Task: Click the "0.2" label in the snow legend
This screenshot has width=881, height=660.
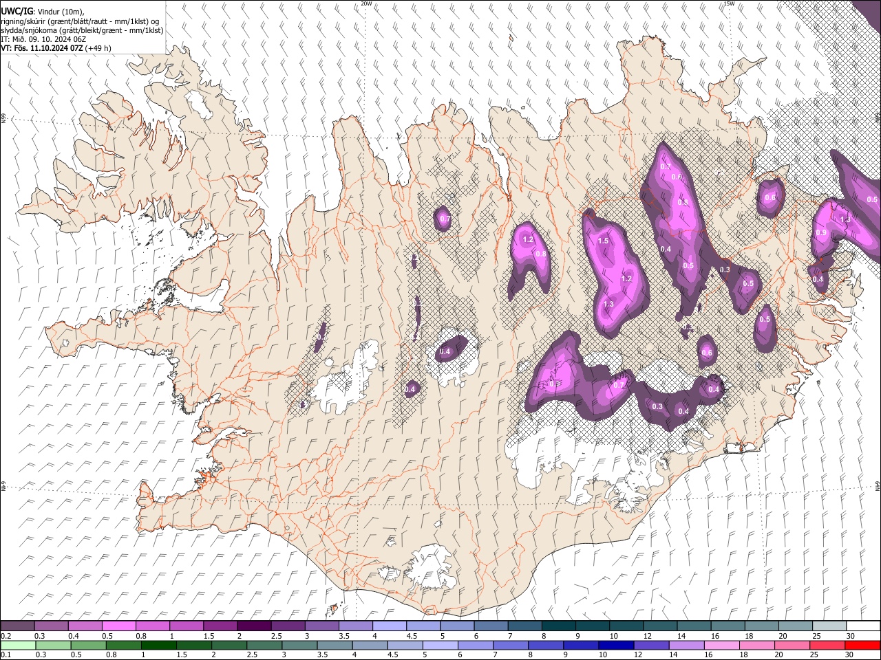Action: [6, 636]
